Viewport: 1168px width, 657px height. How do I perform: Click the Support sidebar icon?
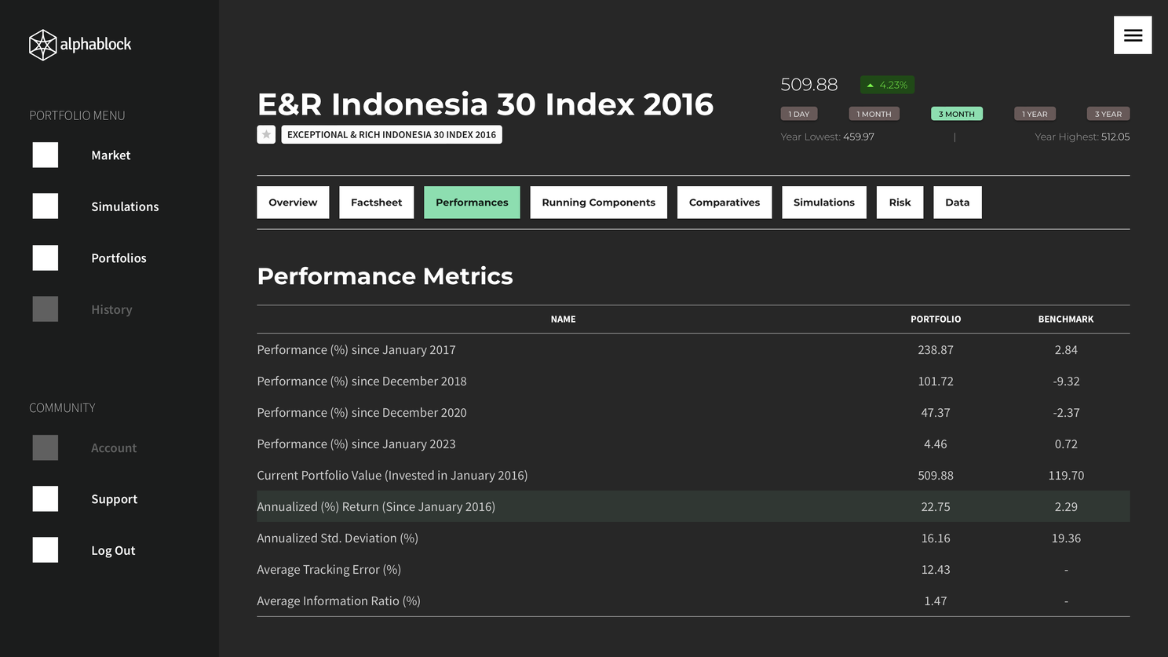click(x=46, y=499)
